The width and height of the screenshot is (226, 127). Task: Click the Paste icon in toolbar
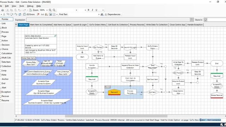[x=15, y=10]
